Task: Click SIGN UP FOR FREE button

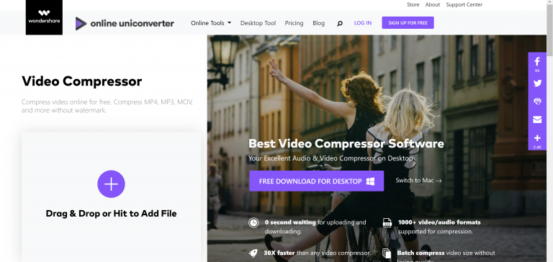Action: 408,23
